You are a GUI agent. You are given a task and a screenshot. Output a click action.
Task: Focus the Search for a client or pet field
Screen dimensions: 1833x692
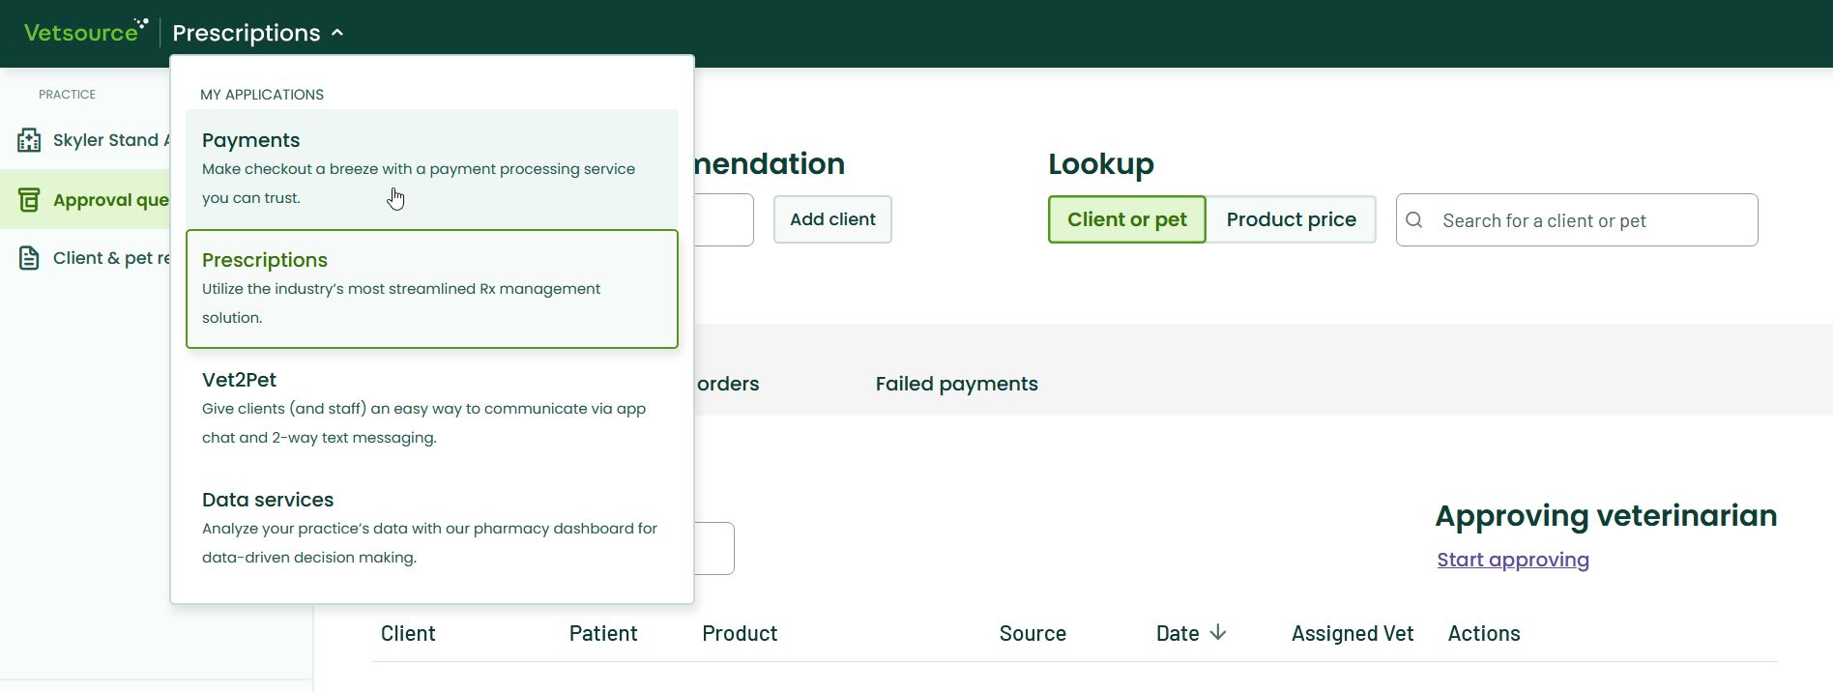pos(1577,220)
